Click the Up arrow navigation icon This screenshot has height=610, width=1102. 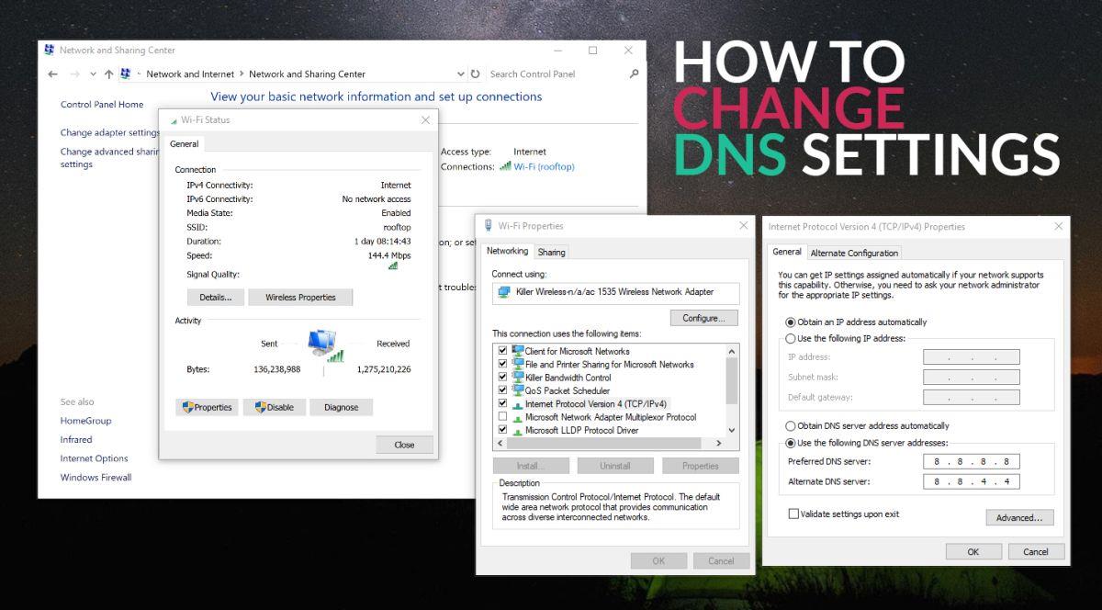click(108, 74)
